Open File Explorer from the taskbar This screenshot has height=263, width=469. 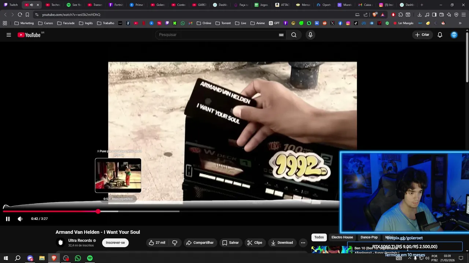(42, 258)
